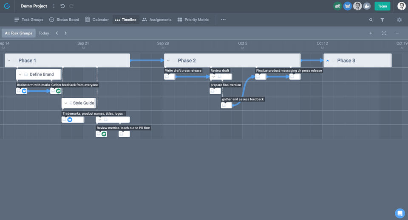The image size is (408, 220).
Task: Open the Demo Project options menu dots
Action: 54,6
